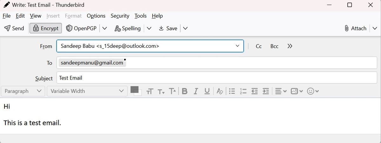Open the Security menu
The image size is (381, 143).
(x=120, y=16)
